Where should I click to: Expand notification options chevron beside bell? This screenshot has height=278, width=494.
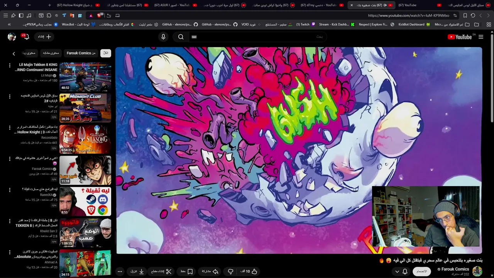click(x=397, y=271)
